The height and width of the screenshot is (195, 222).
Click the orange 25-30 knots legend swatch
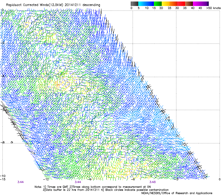(173, 4)
